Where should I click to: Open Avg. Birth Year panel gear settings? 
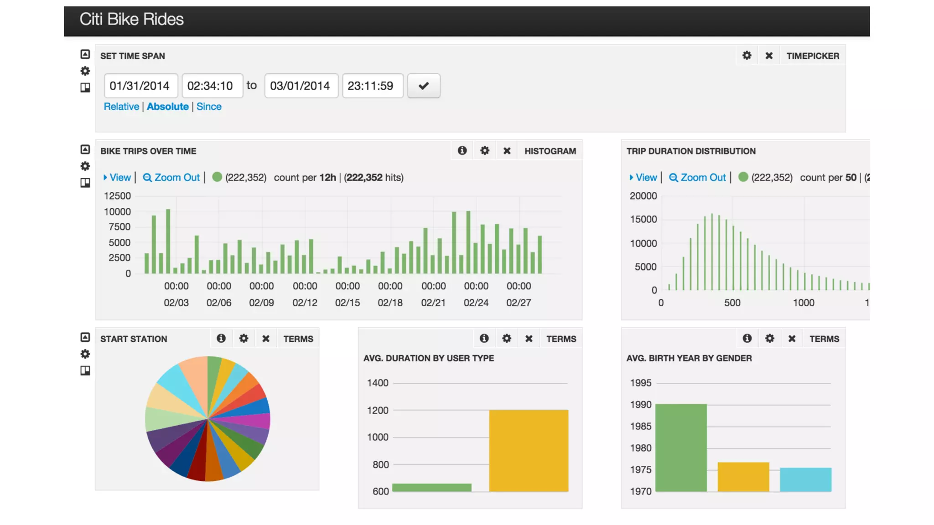769,339
